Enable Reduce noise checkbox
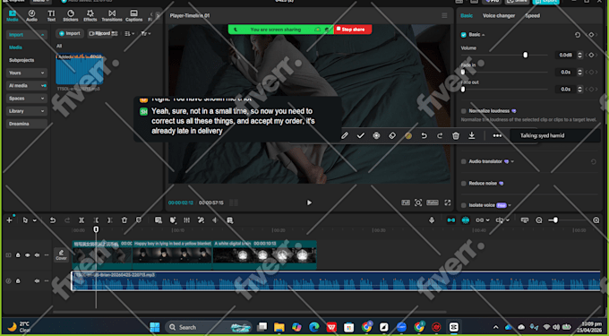 tap(463, 184)
